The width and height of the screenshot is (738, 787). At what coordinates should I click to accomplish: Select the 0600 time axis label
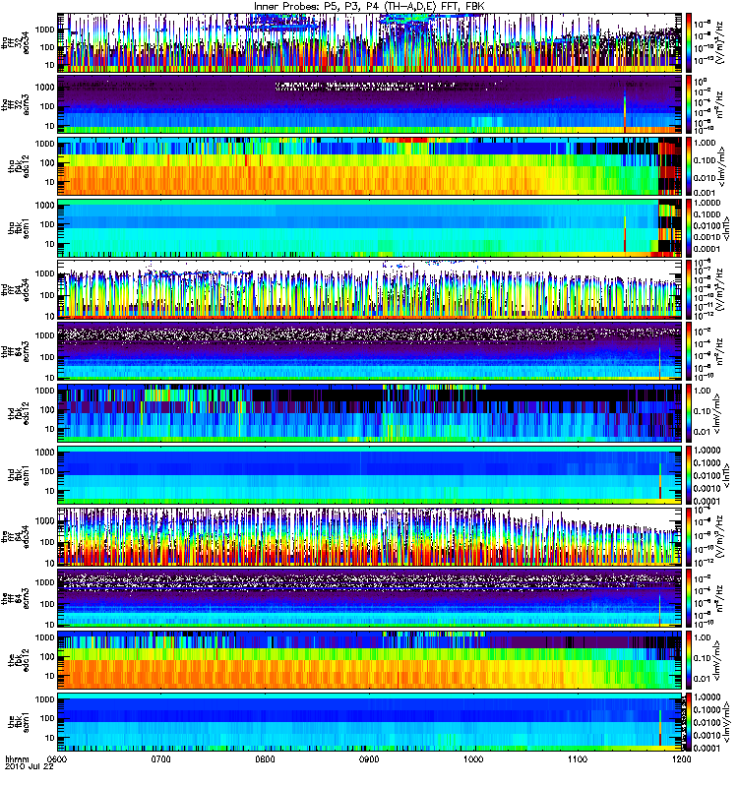click(x=59, y=758)
